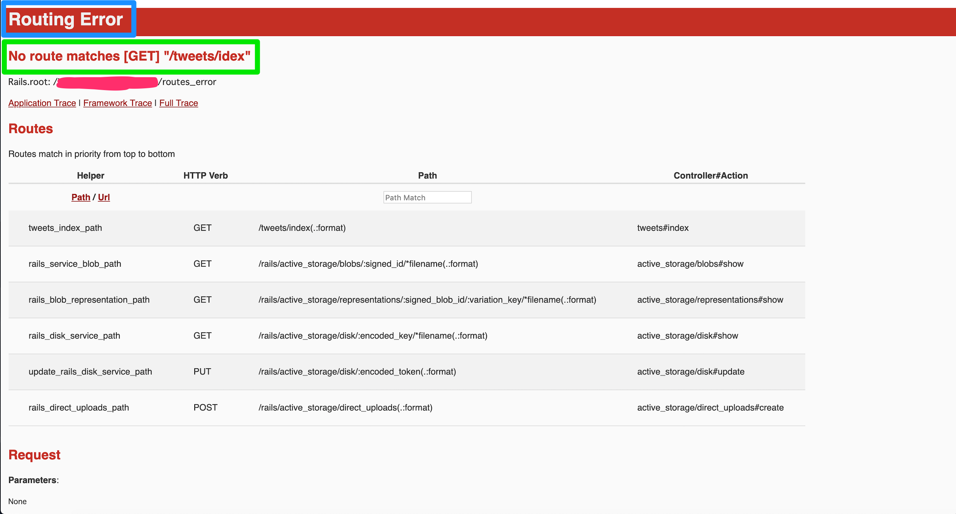Click the Request section heading
The width and height of the screenshot is (956, 514).
click(34, 455)
